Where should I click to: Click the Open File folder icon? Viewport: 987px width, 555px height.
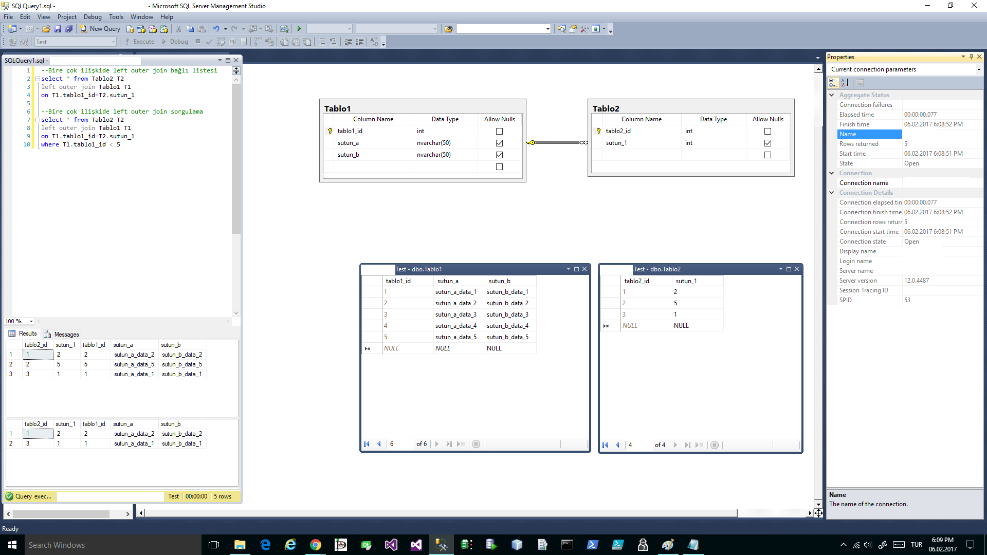(x=46, y=29)
